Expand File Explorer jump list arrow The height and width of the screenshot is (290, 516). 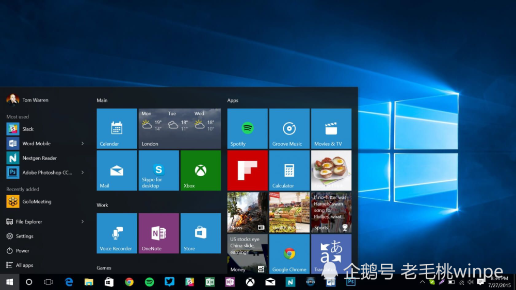83,221
